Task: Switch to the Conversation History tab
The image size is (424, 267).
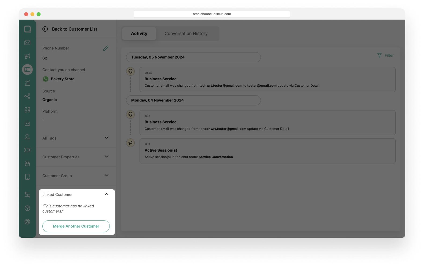Action: 186,34
